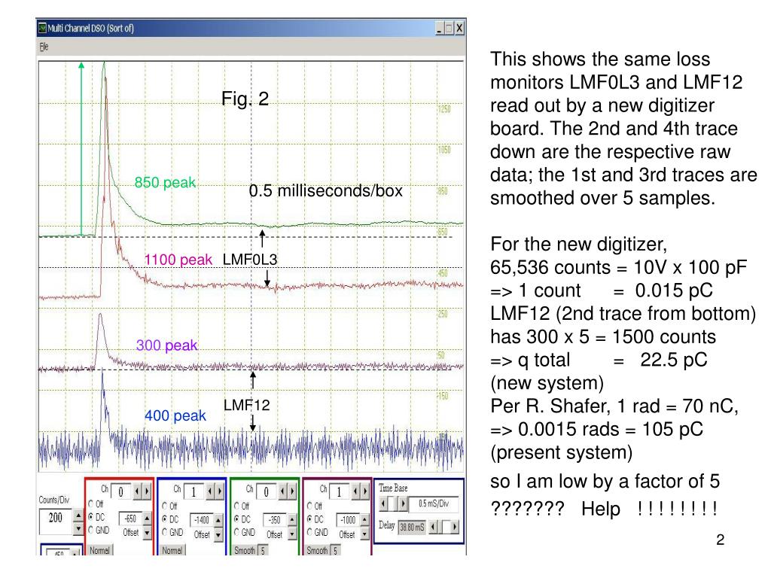Click the Multi Channel DSO window title icon
Screen dimensions: 771x578
click(42, 28)
